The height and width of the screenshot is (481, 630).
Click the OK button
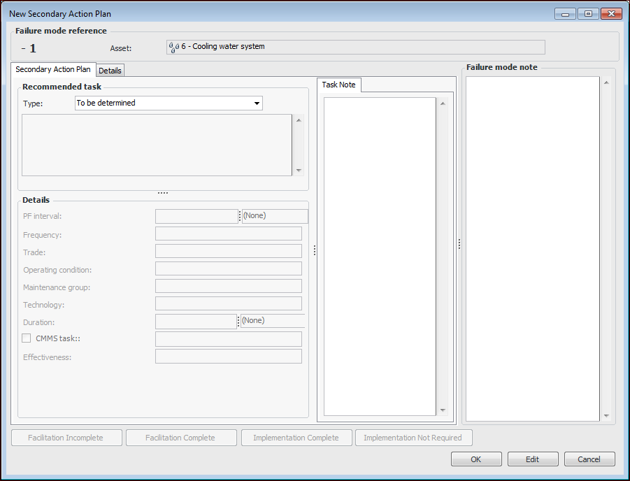[x=476, y=459]
